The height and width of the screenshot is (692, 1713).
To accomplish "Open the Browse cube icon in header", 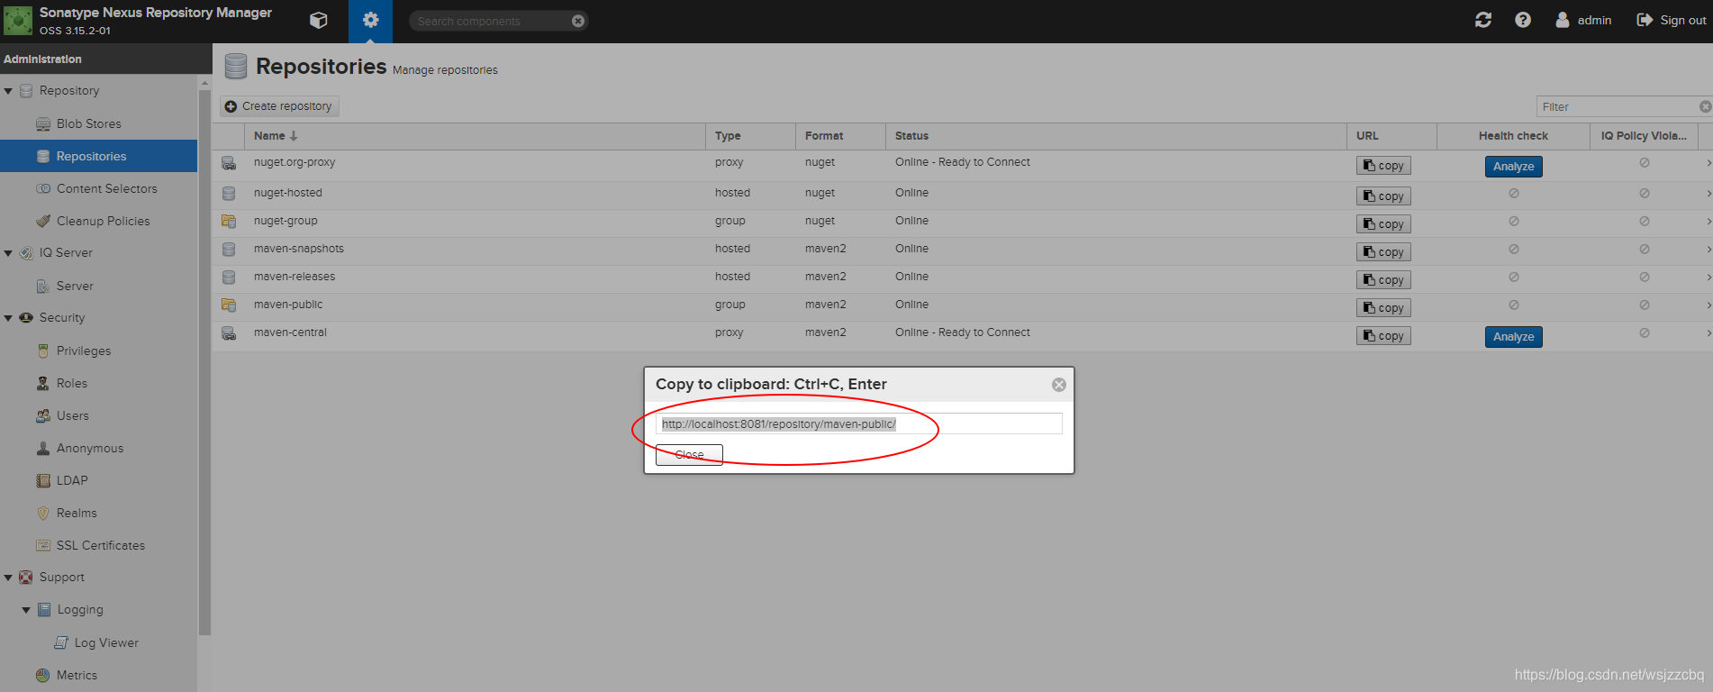I will pyautogui.click(x=318, y=20).
